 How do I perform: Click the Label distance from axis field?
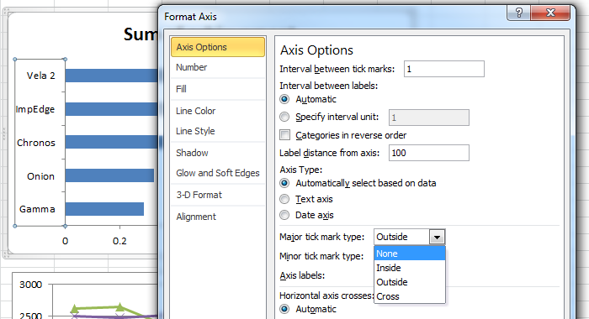[x=428, y=153]
